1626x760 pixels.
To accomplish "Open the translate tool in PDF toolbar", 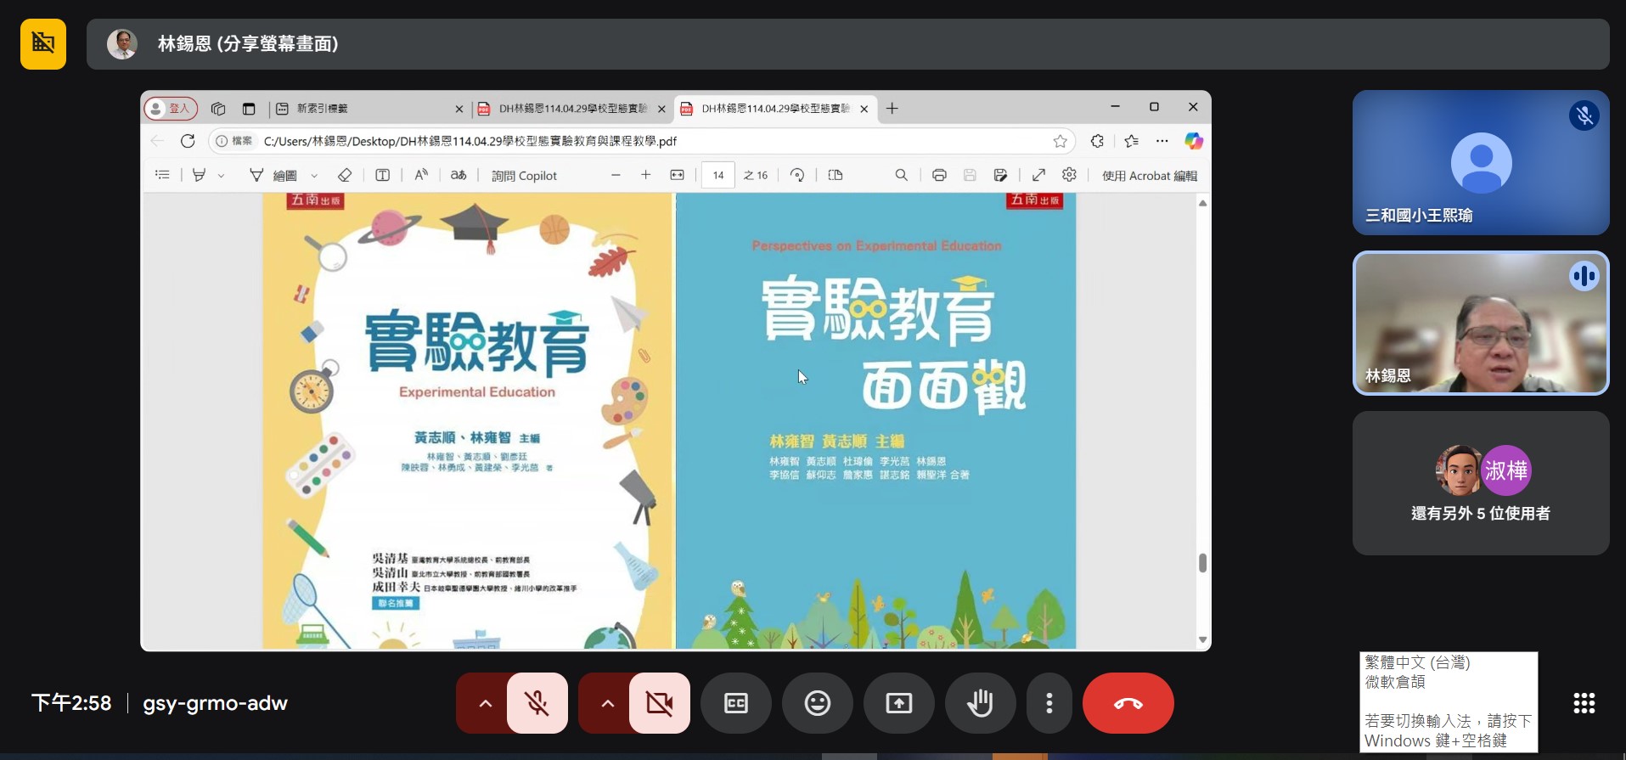I will pyautogui.click(x=459, y=175).
